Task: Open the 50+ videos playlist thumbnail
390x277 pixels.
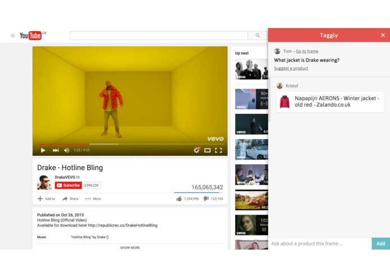Action: tap(251, 99)
